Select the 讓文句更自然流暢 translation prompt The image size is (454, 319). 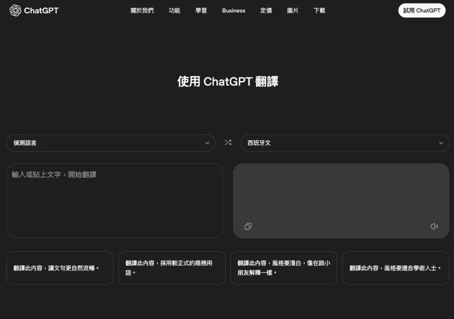pyautogui.click(x=59, y=268)
